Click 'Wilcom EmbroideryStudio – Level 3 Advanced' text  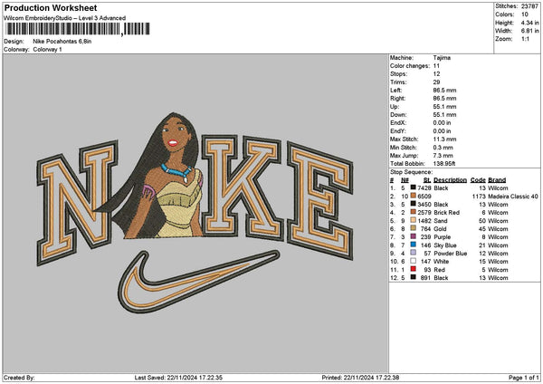[64, 18]
